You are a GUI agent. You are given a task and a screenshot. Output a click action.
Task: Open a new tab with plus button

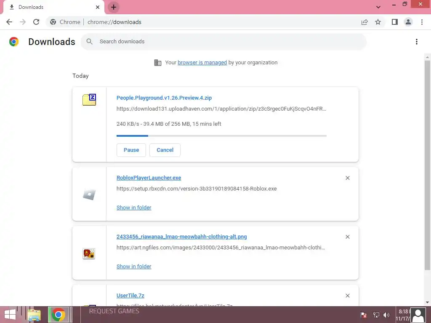(114, 7)
